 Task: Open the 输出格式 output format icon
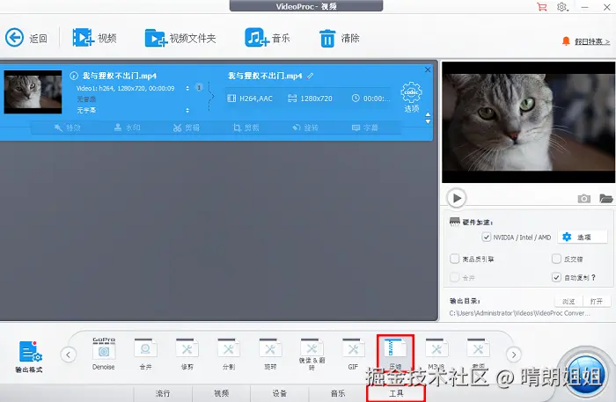click(30, 351)
